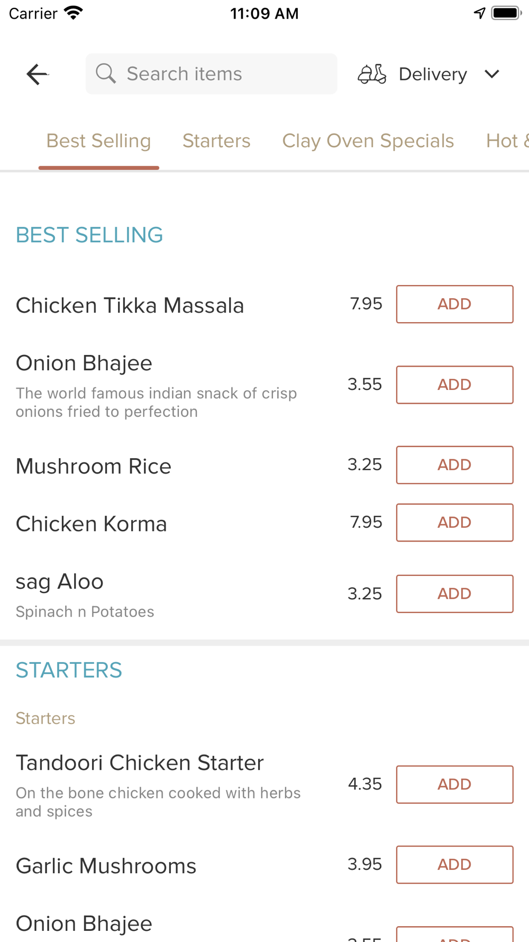The width and height of the screenshot is (529, 942).
Task: Open the Clay Oven Specials tab
Action: coord(368,141)
